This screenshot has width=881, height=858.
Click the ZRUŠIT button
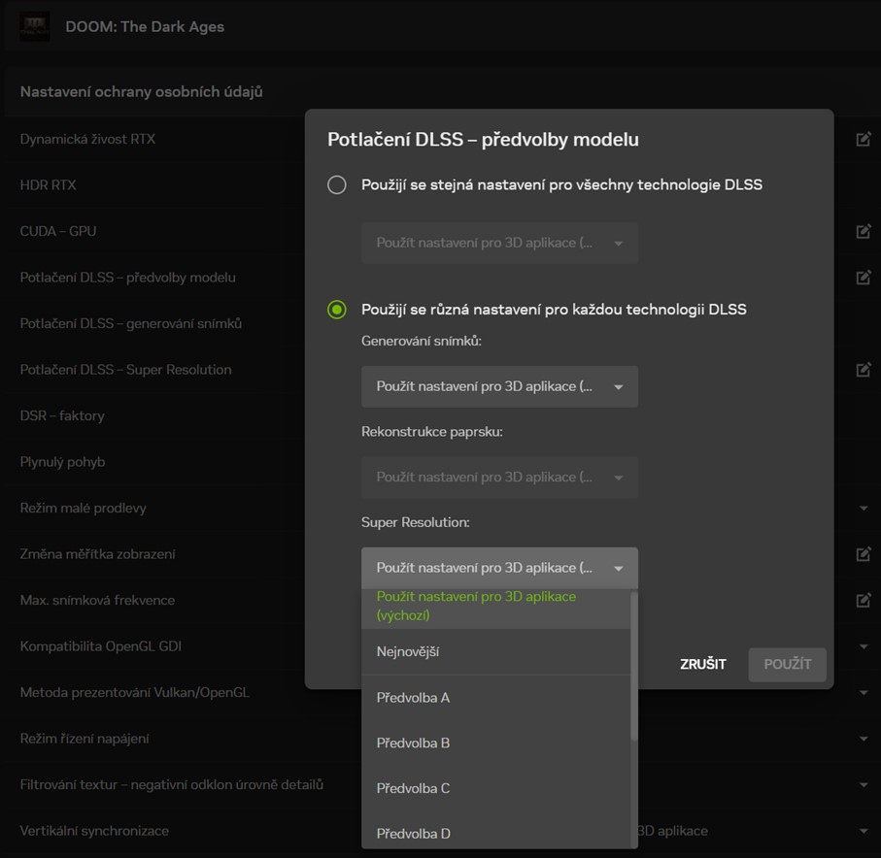[x=703, y=664]
